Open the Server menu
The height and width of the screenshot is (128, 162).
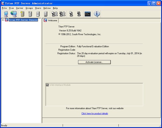(x=19, y=8)
